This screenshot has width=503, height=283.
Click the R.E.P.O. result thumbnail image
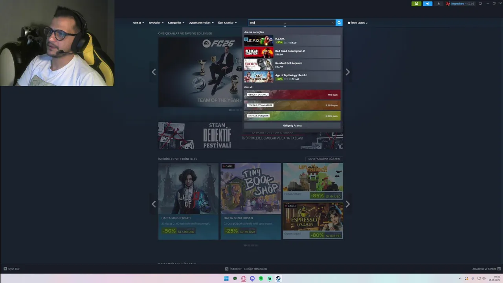pos(259,40)
